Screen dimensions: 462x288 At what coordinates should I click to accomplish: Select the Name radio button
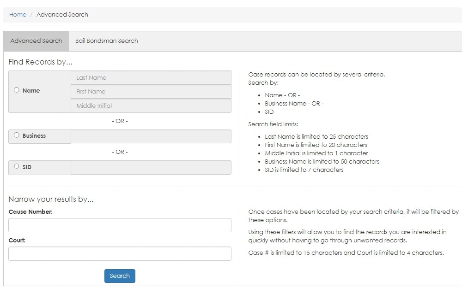(17, 90)
